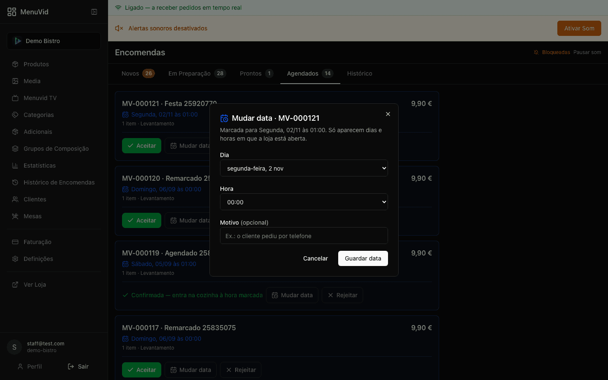
Task: Click Rejeitar for order MV-000119
Action: [x=342, y=295]
